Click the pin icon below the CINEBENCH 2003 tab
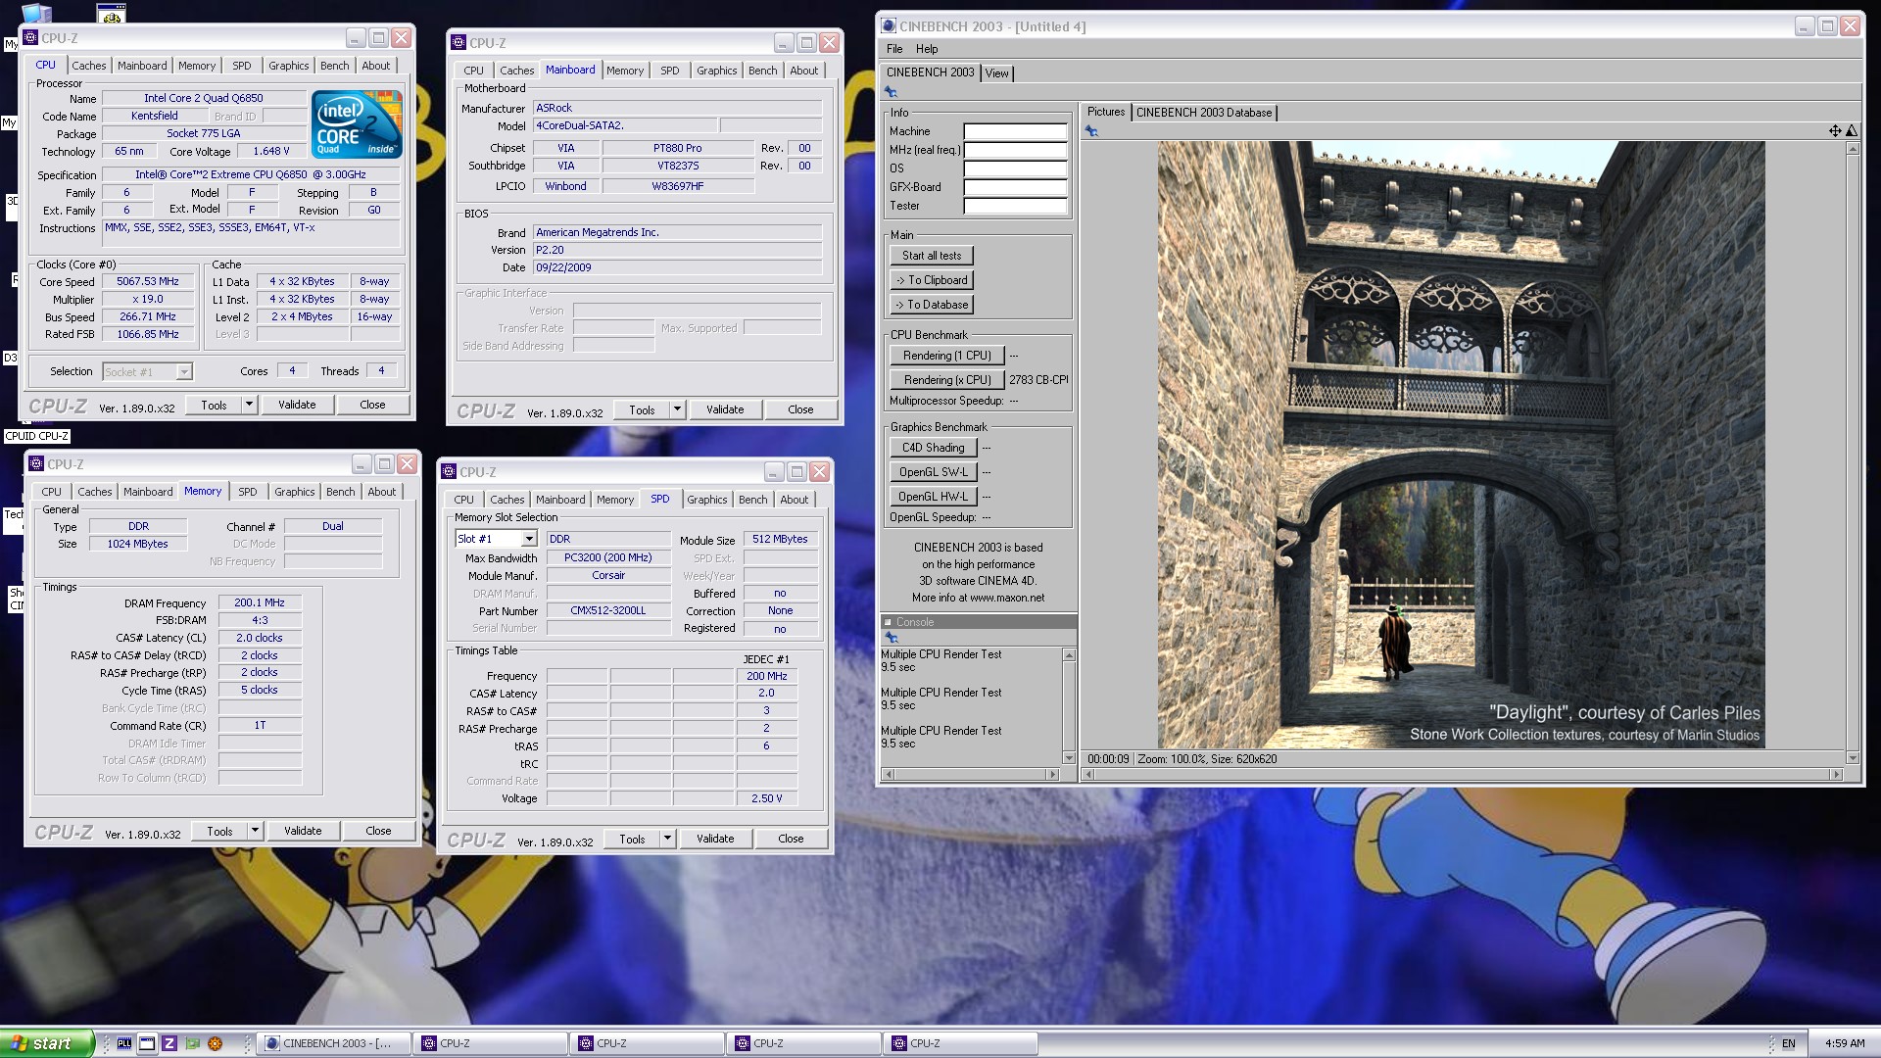1881x1058 pixels. [x=891, y=92]
